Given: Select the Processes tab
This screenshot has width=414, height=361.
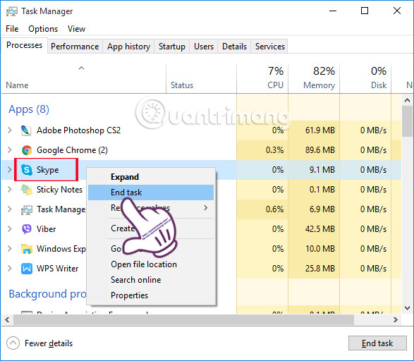Looking at the screenshot, I should point(24,45).
